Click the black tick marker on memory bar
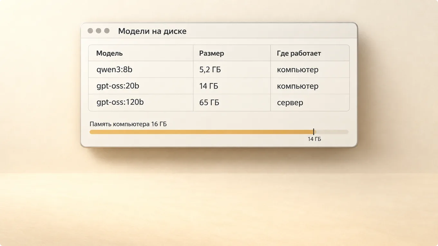Image resolution: width=438 pixels, height=246 pixels. (313, 132)
